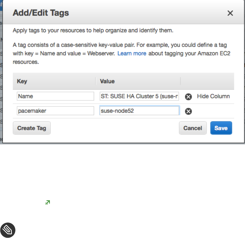The height and width of the screenshot is (238, 245).
Task: Click the green expand arrow icon
Action: (48, 202)
